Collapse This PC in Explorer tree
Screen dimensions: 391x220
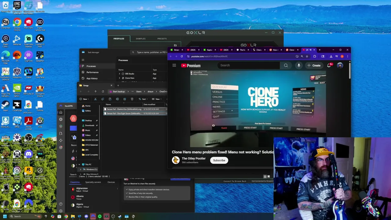[x=79, y=164]
